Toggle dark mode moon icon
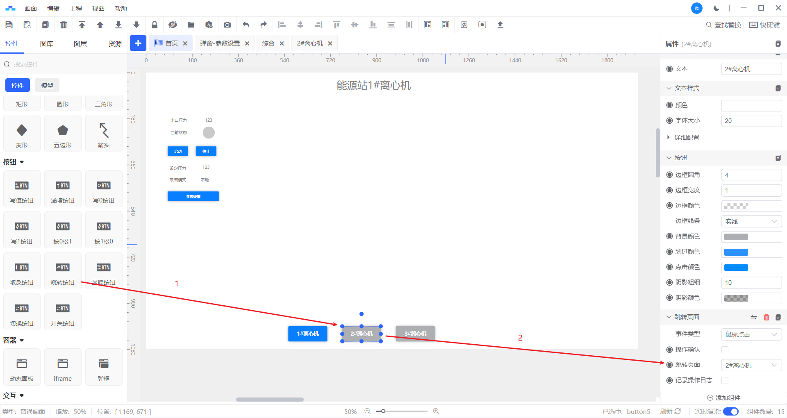Image resolution: width=787 pixels, height=418 pixels. [x=716, y=8]
